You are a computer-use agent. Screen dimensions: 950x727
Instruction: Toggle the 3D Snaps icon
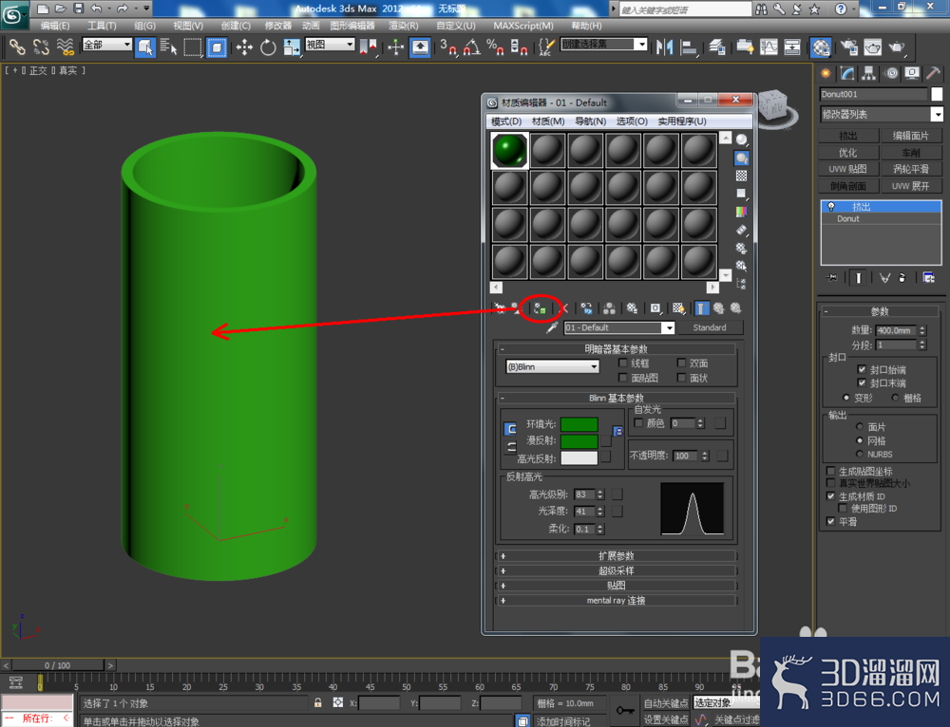448,47
